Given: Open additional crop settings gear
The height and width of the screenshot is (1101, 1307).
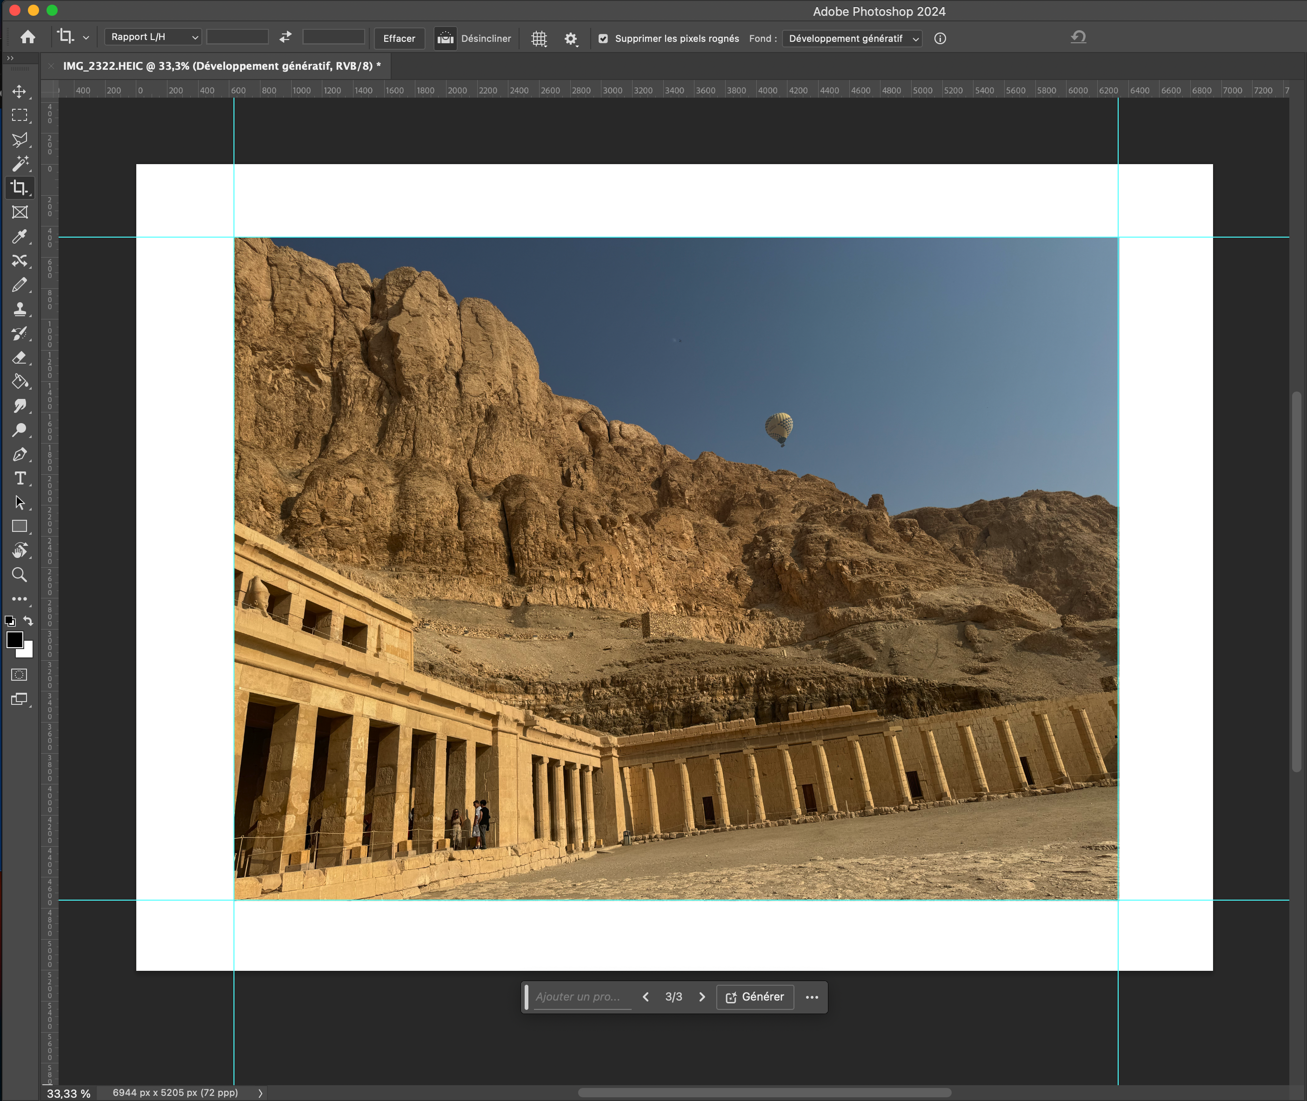Looking at the screenshot, I should tap(571, 39).
